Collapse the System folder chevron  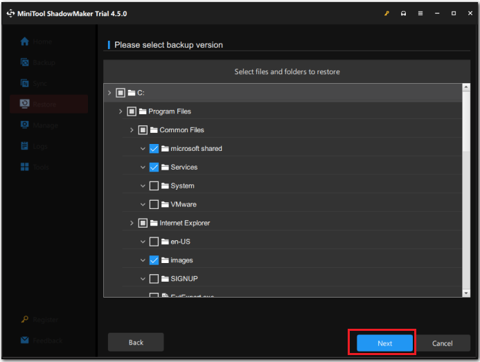[x=143, y=186]
